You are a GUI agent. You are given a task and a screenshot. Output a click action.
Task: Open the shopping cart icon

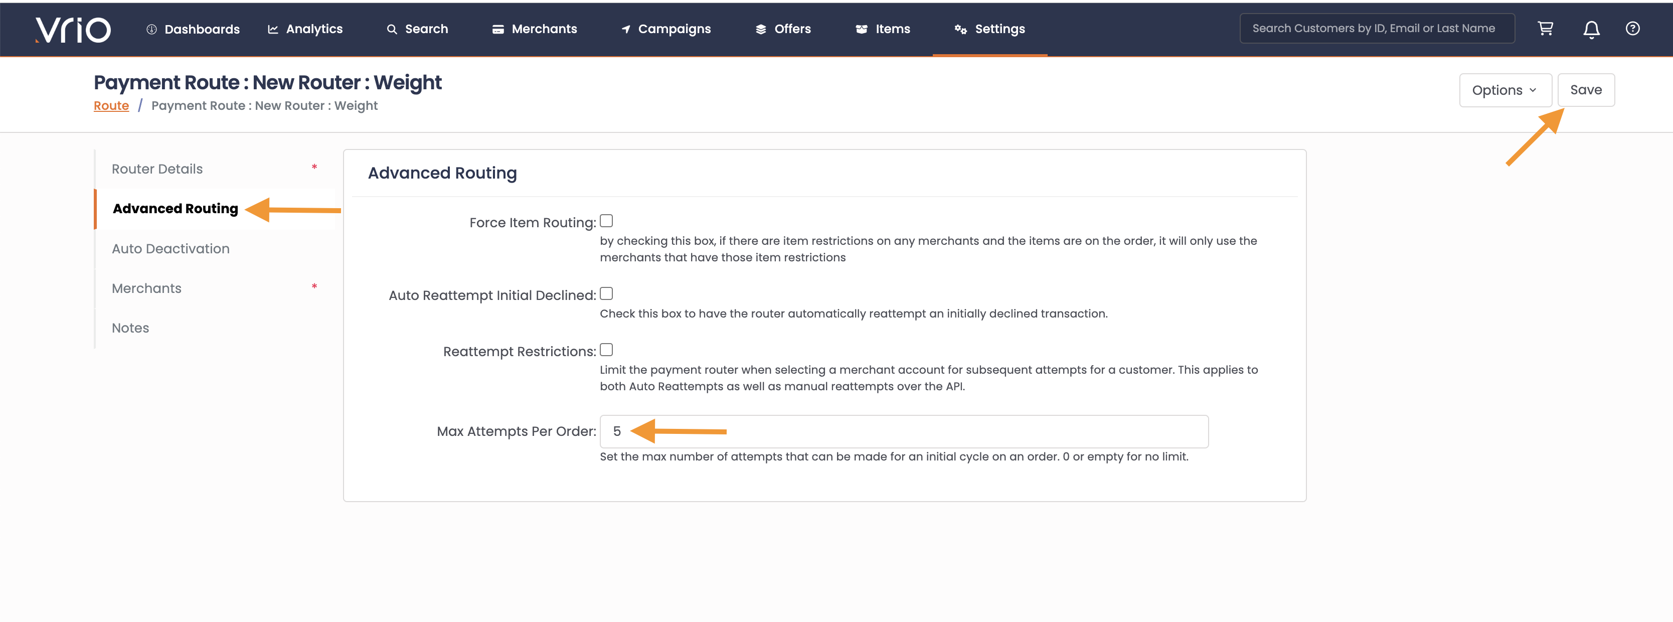(1545, 29)
